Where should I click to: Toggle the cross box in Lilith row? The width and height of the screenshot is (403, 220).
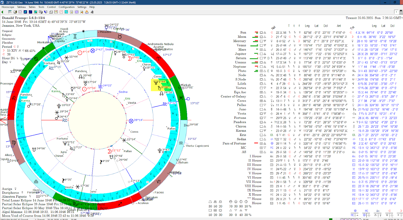tap(261, 84)
